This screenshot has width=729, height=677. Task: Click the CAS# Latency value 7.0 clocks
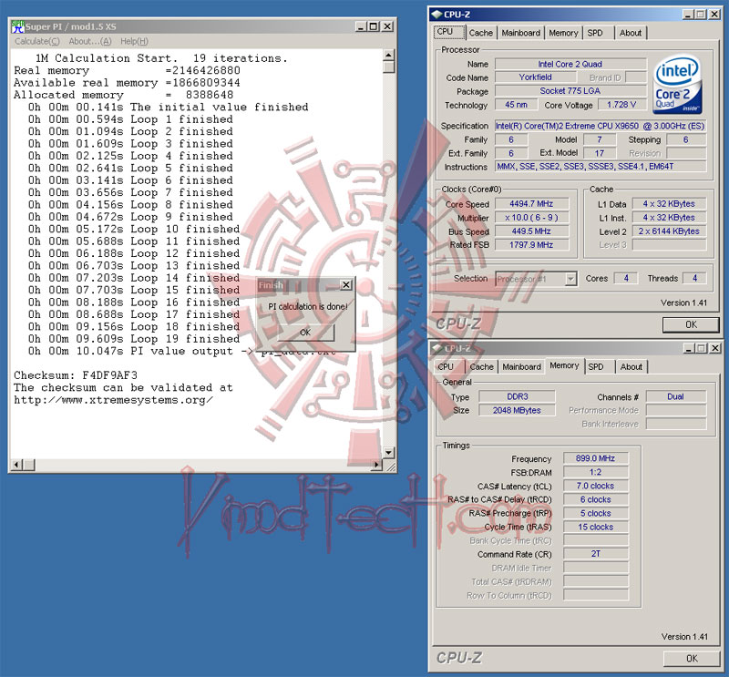(x=596, y=486)
